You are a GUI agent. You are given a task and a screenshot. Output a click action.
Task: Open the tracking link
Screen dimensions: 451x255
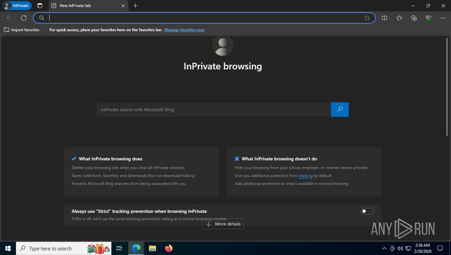coord(305,176)
